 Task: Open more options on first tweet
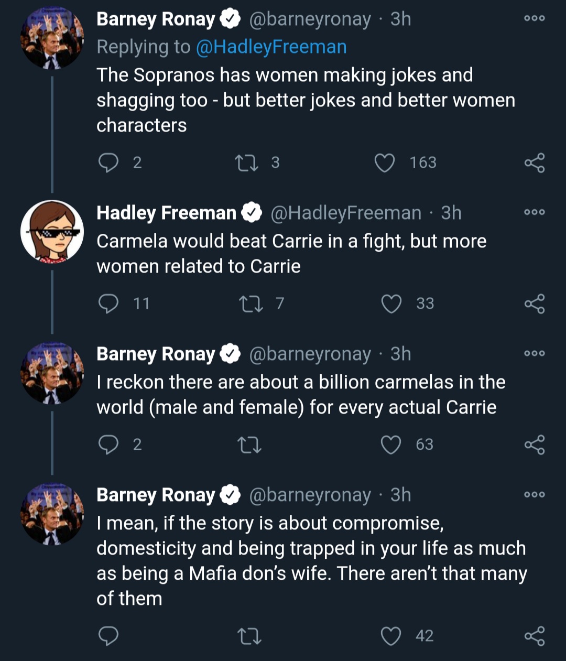coord(535,18)
